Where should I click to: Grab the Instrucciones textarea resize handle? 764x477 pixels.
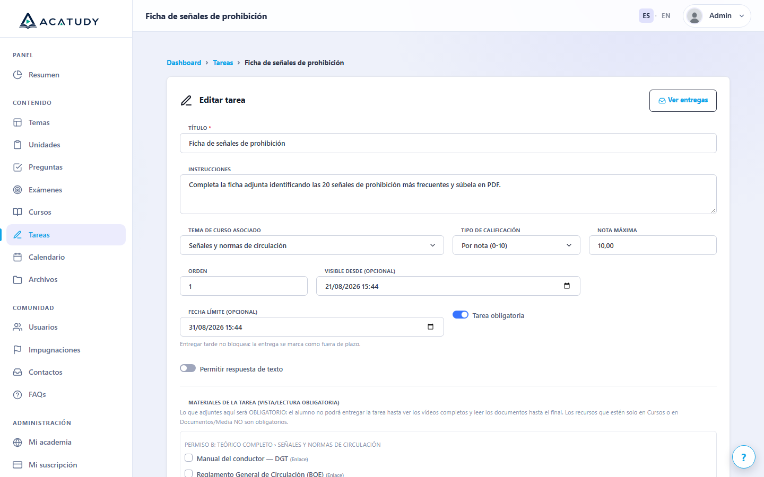click(x=713, y=210)
